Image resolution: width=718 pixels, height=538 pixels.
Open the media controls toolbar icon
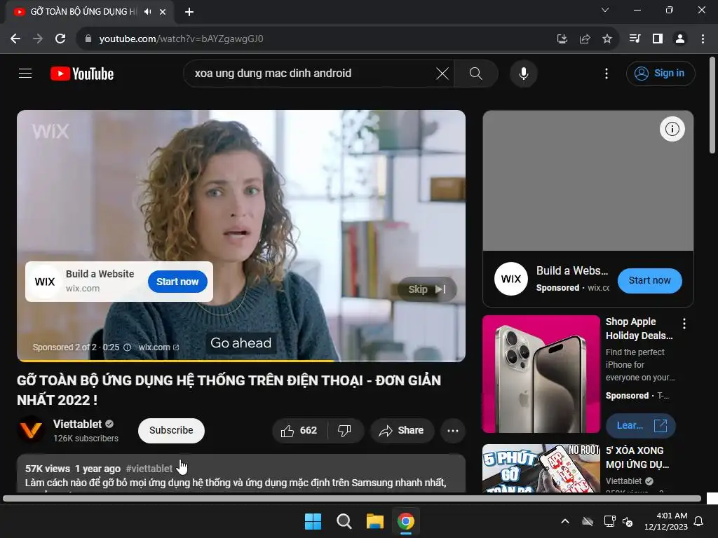pyautogui.click(x=635, y=39)
